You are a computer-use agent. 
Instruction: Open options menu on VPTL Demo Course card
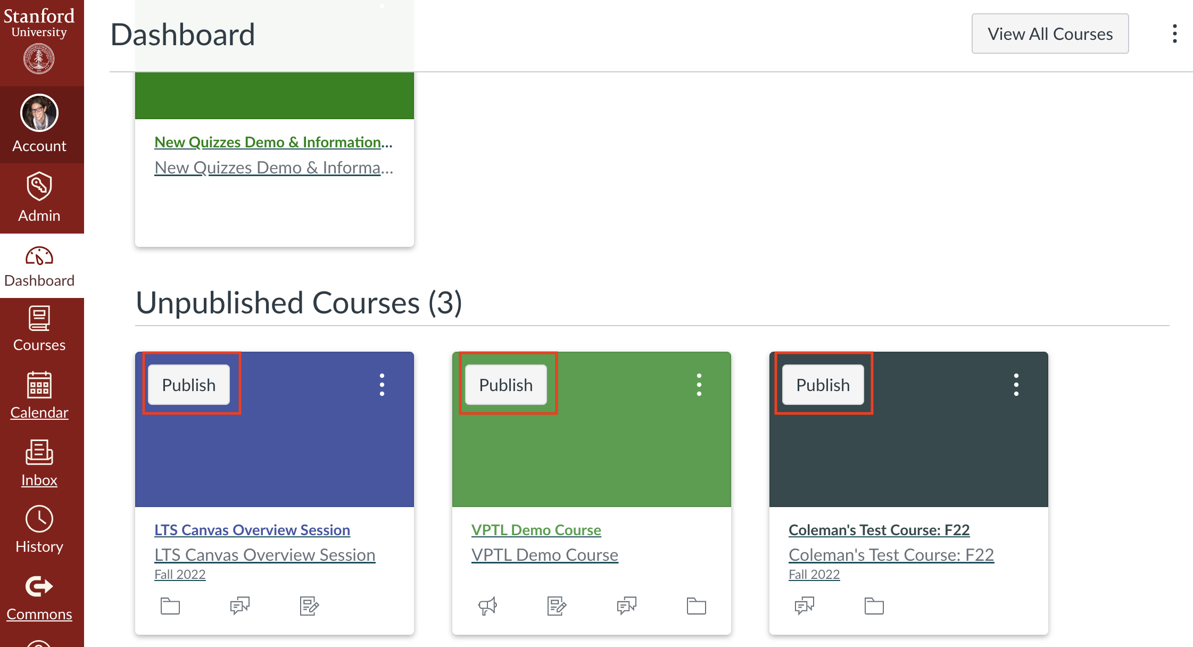(699, 385)
